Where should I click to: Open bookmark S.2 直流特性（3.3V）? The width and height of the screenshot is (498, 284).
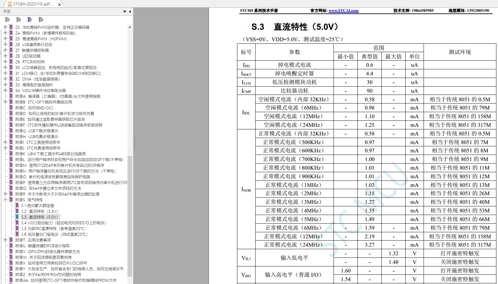[x=40, y=211]
